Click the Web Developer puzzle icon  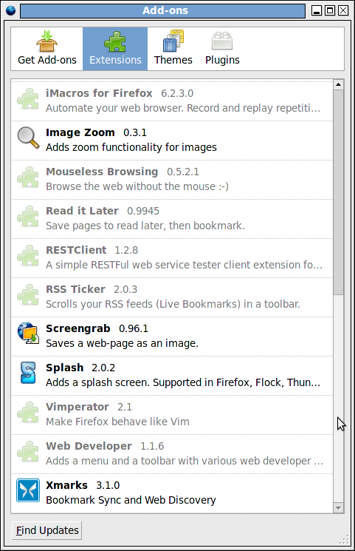[28, 451]
